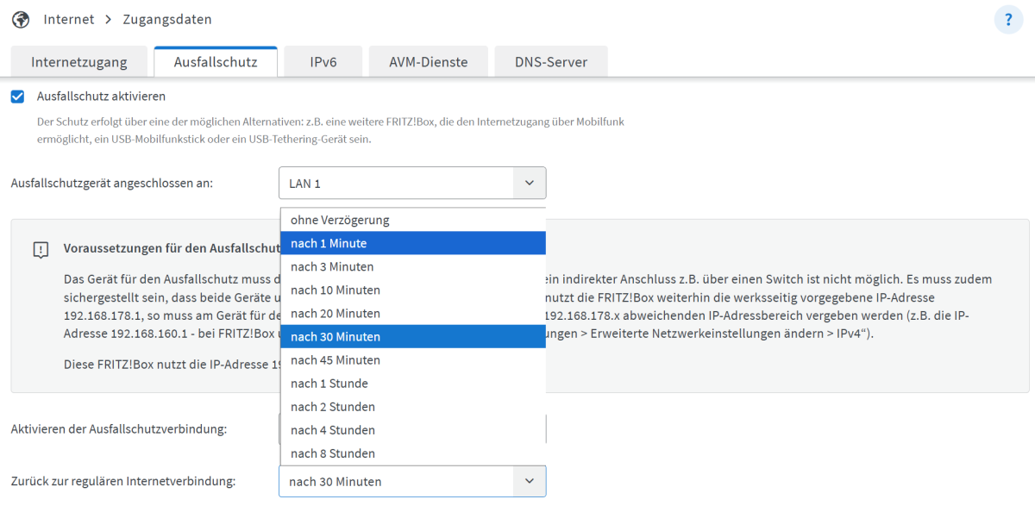Switch to the Internetzugang tab
1035x512 pixels.
78,62
